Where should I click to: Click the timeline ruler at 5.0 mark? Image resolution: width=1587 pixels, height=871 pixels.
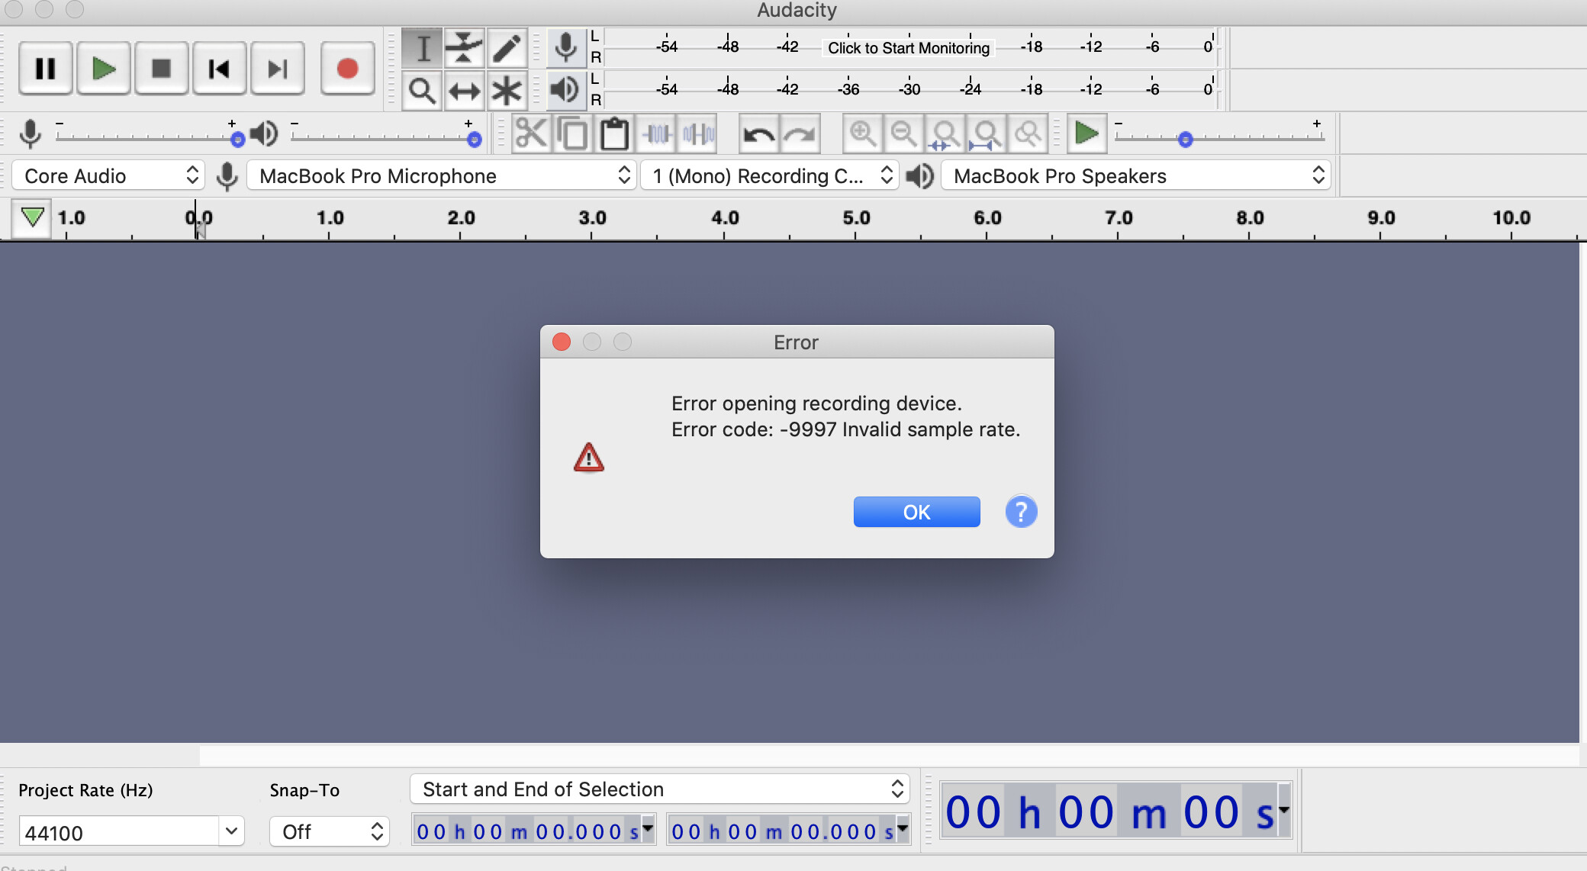tap(856, 220)
